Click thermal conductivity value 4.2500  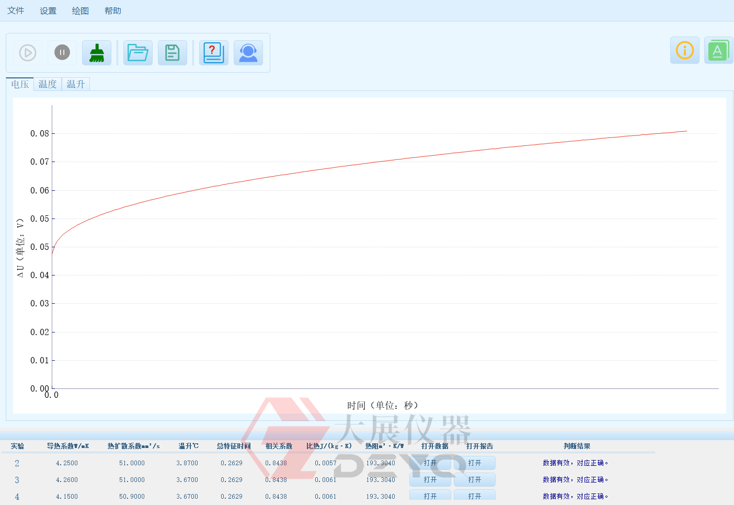tap(67, 463)
